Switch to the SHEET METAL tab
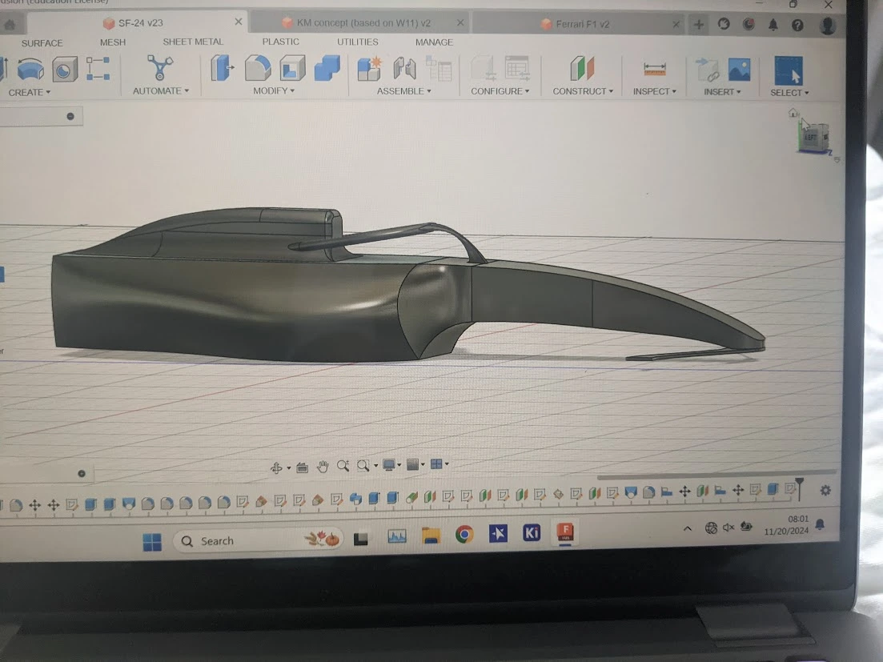 pyautogui.click(x=193, y=42)
